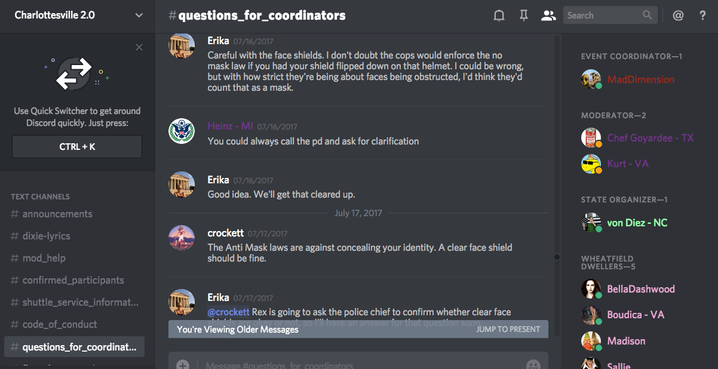Viewport: 718px width, 369px height.
Task: Type in the Search field
Action: point(602,16)
